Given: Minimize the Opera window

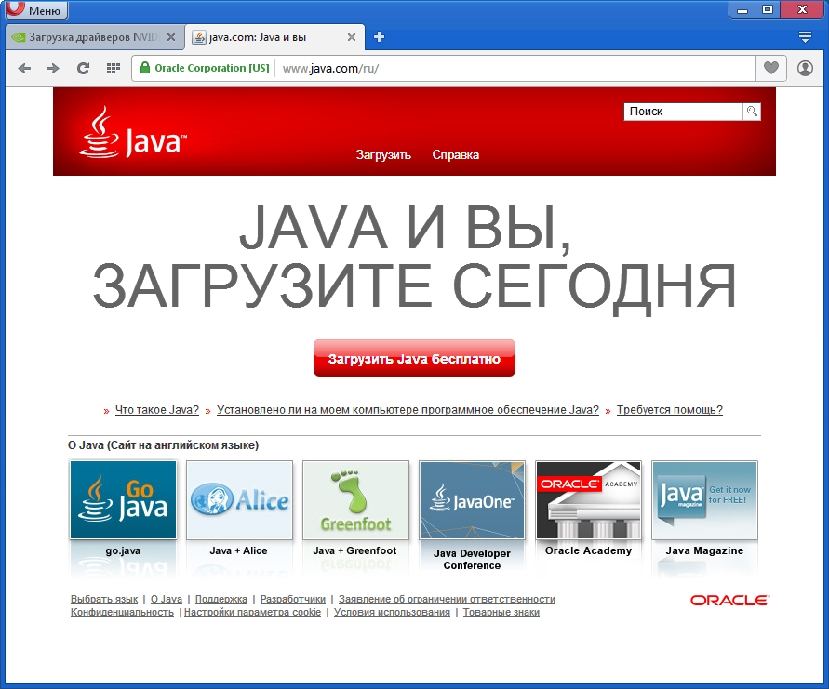Looking at the screenshot, I should (742, 9).
